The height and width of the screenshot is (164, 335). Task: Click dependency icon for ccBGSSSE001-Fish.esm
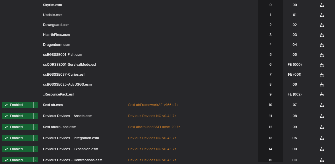coord(321,55)
